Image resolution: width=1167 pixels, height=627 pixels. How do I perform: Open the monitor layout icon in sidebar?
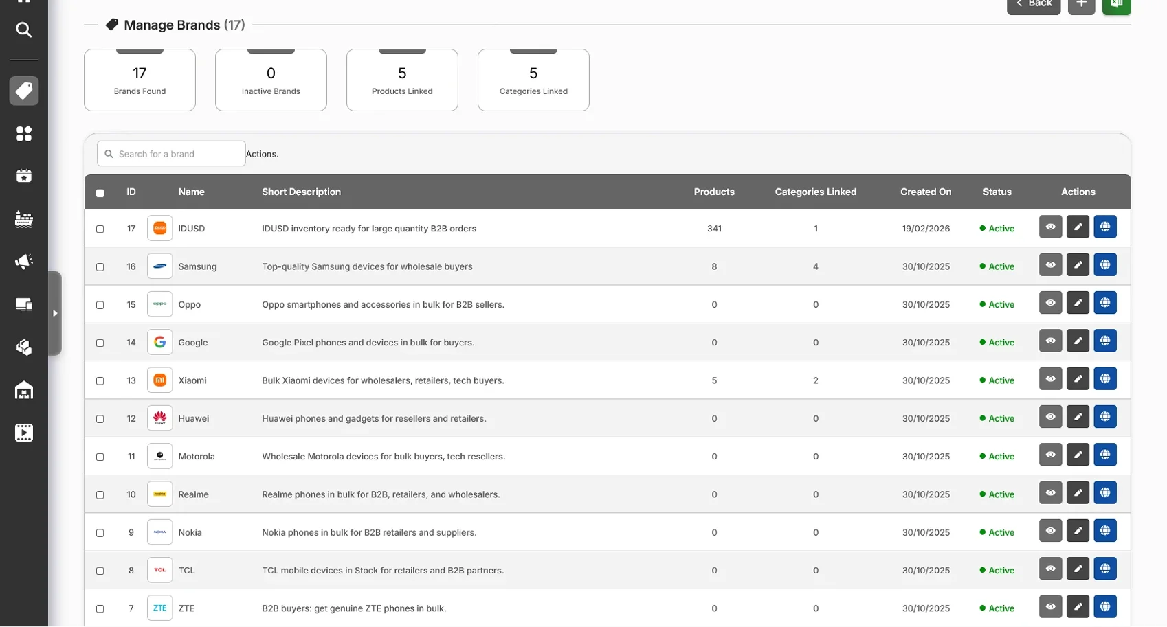(x=24, y=304)
